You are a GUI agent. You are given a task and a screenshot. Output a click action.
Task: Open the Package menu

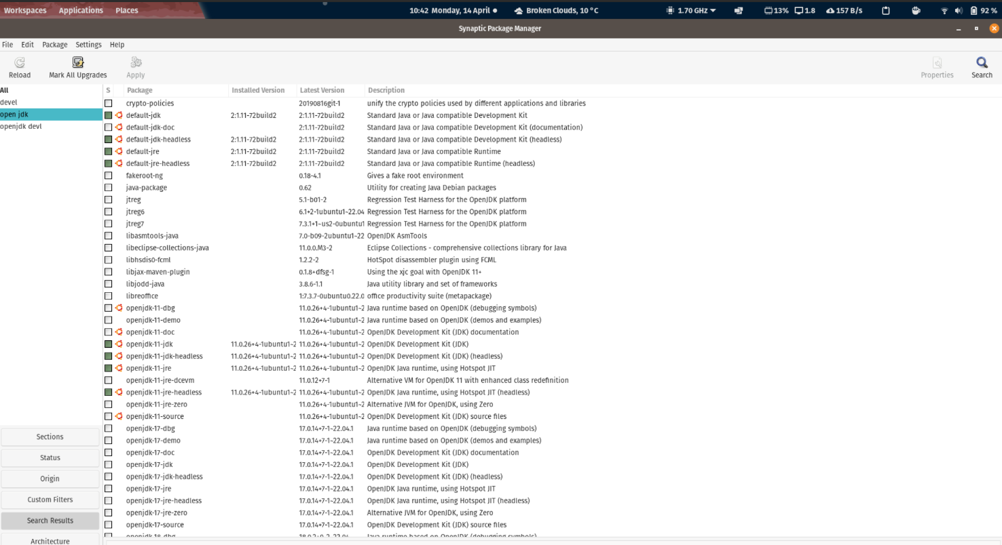55,45
